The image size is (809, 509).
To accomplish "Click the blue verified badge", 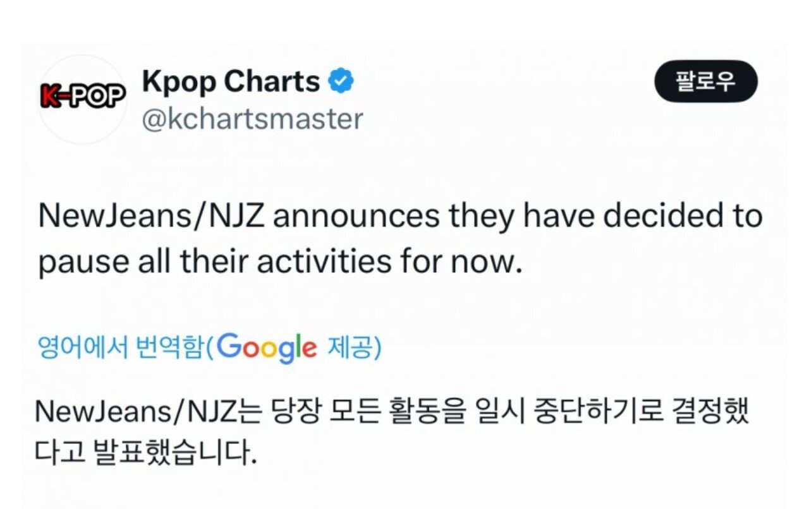I will click(343, 82).
